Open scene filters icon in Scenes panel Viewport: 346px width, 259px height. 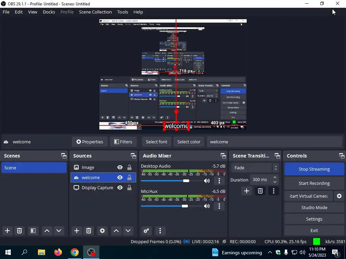[33, 231]
